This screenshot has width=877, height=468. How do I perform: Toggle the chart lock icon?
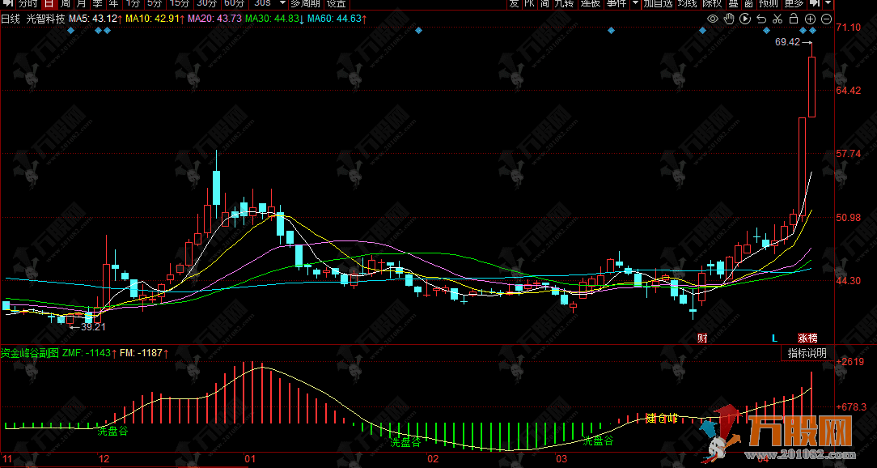(794, 18)
